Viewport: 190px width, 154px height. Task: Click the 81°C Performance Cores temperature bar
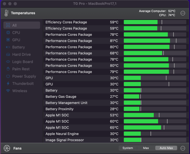coord(155,41)
